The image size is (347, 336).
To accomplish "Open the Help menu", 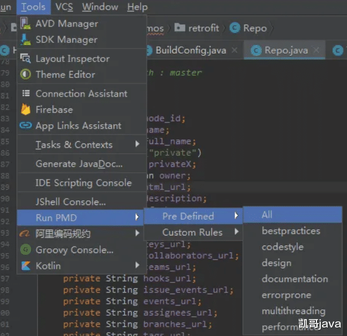I will tap(137, 7).
